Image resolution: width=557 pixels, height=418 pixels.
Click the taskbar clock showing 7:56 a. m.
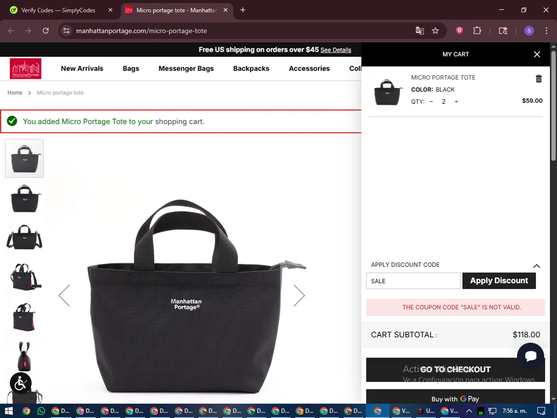tap(515, 411)
